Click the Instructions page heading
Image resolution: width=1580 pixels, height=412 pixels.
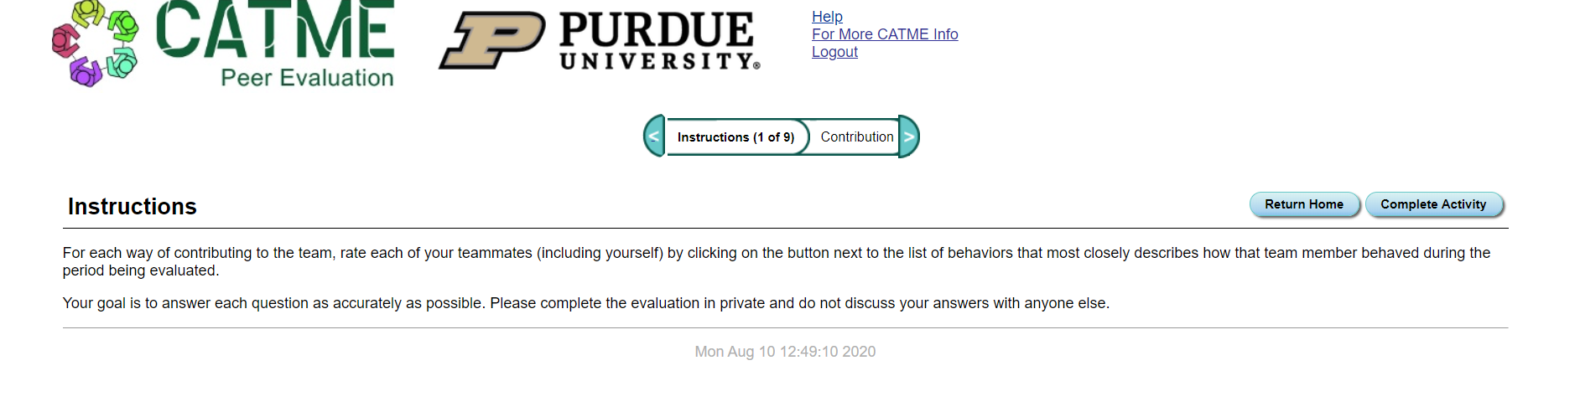133,207
